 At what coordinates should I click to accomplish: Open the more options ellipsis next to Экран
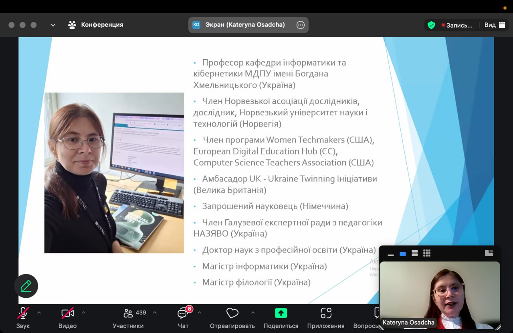click(301, 25)
